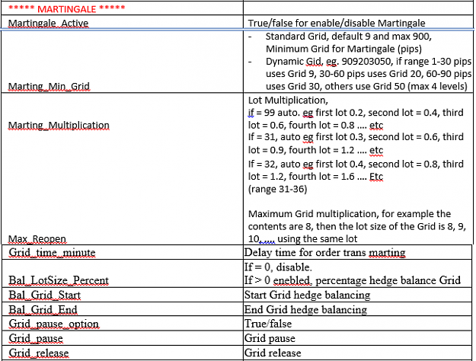
Task: Click the 'If = 31, auto eg first lot 0.3' line
Action: tap(356, 137)
